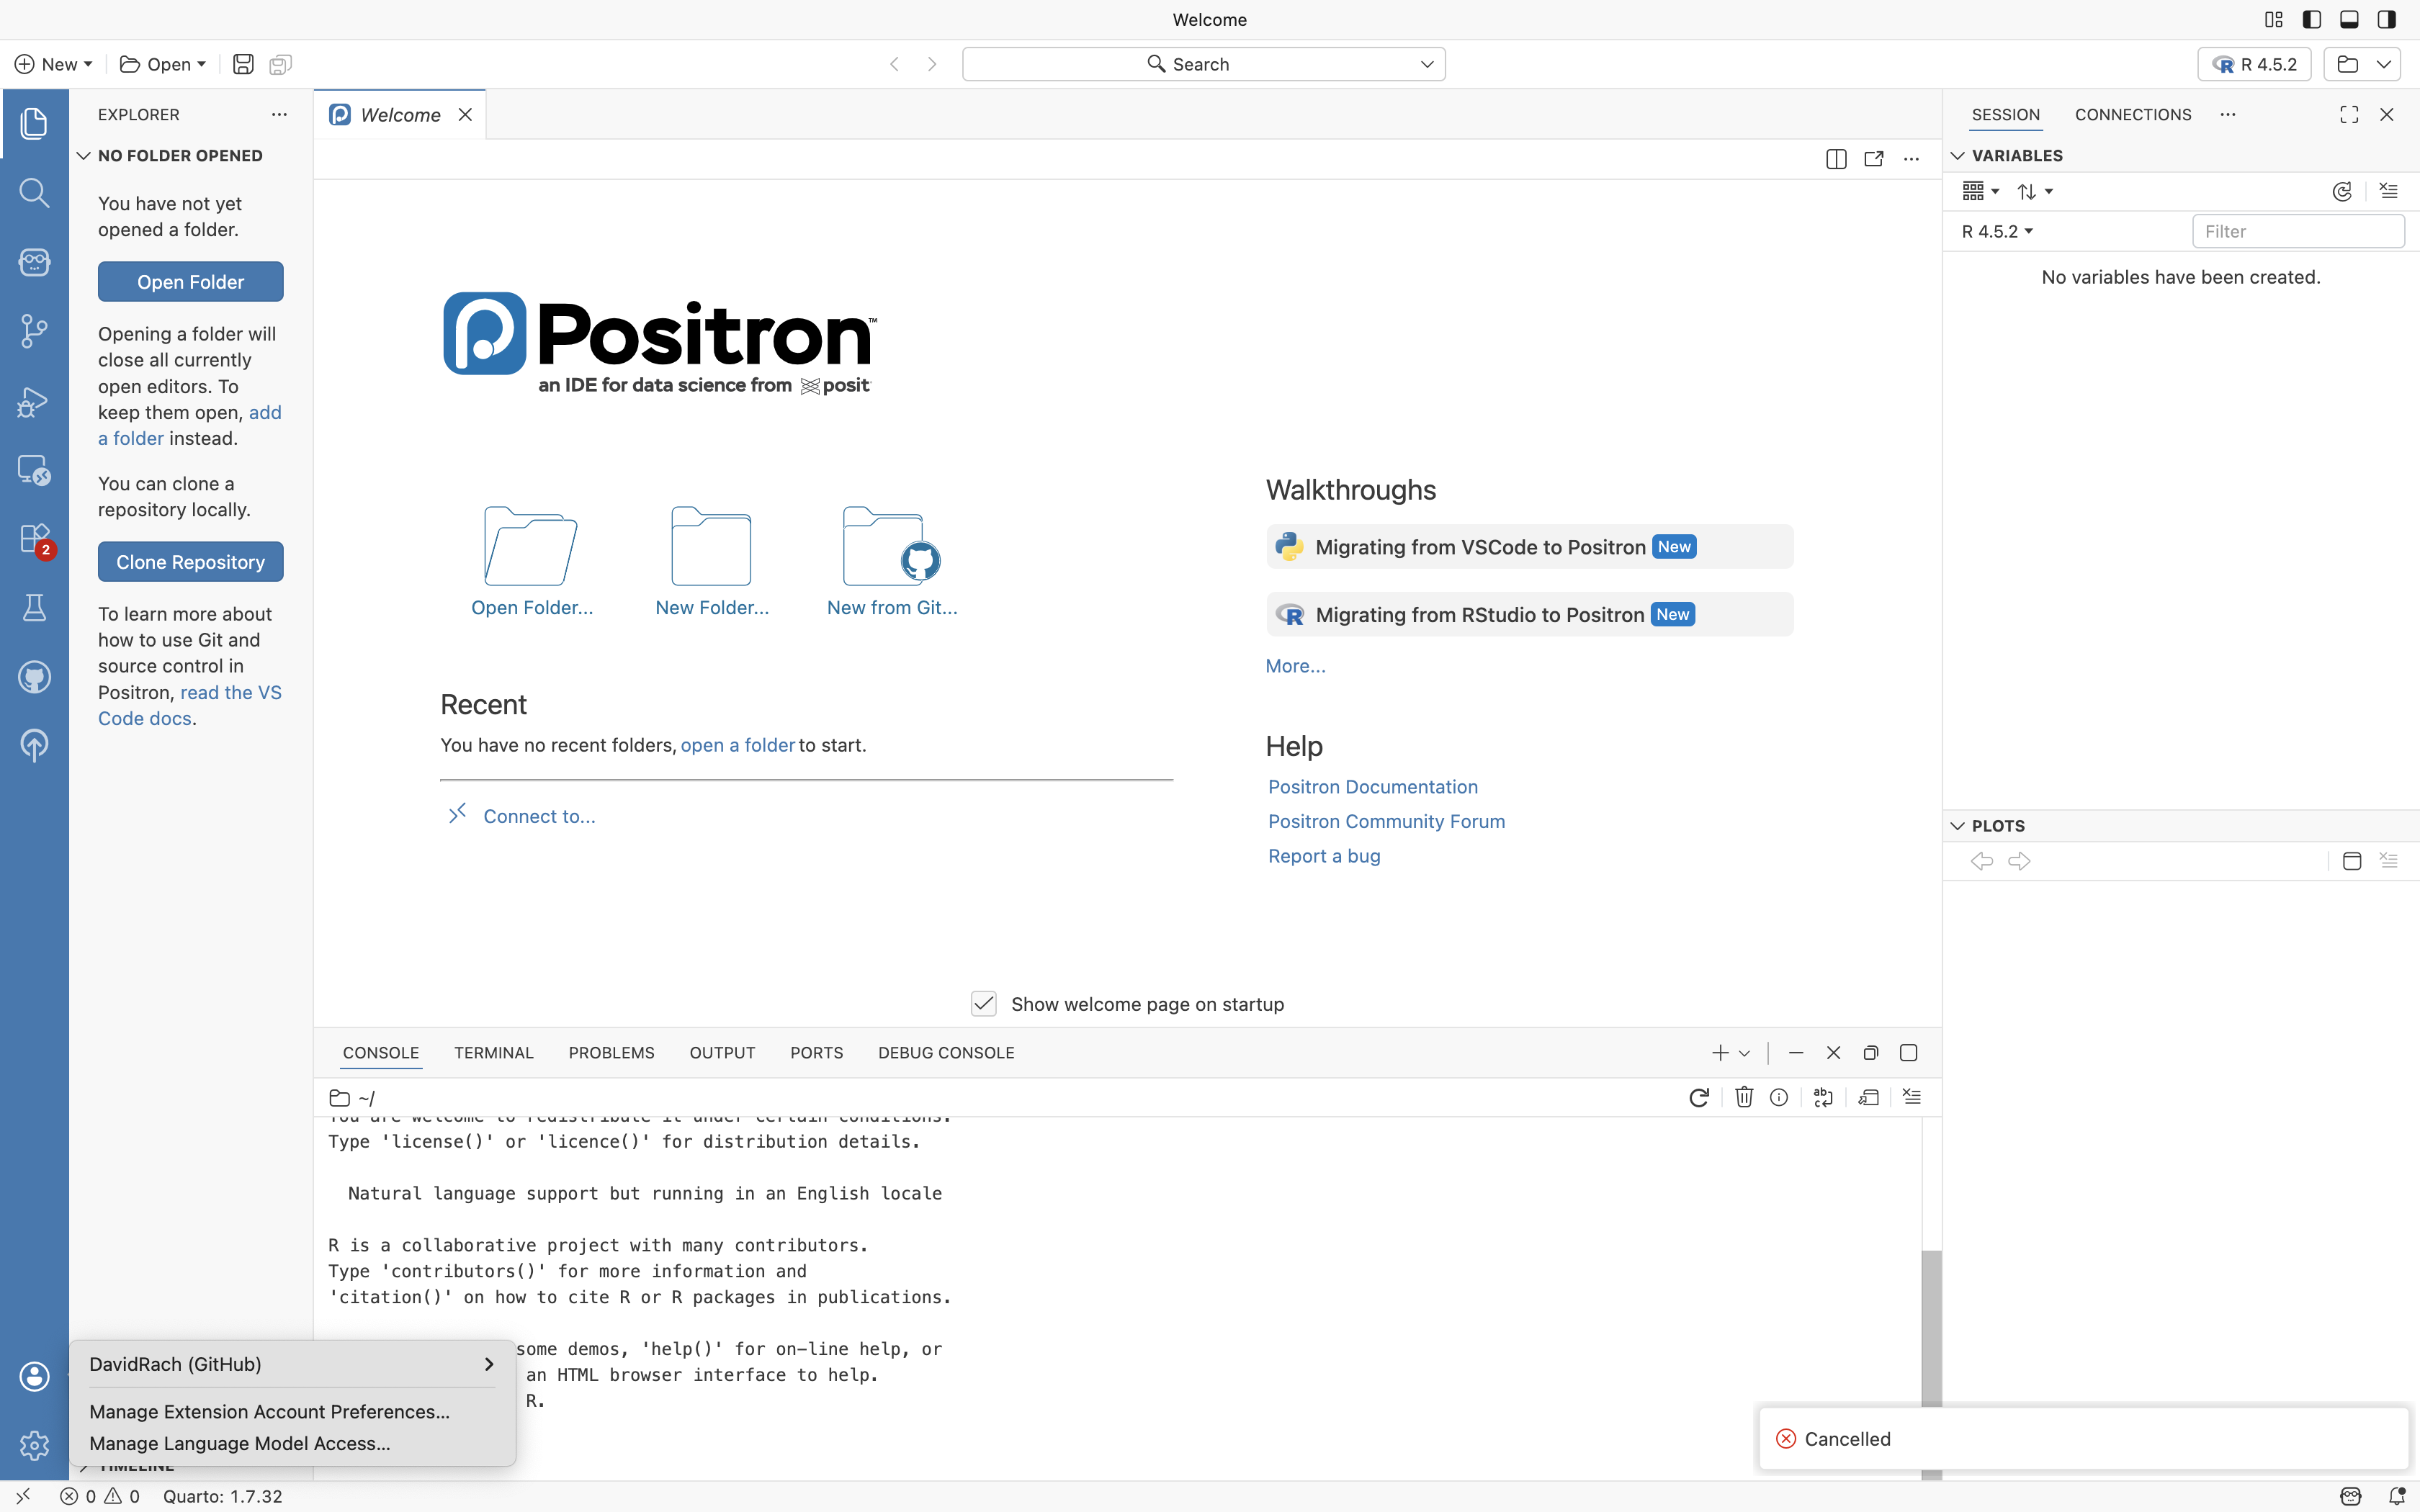The height and width of the screenshot is (1512, 2420).
Task: Uncheck Show welcome page on startup
Action: [x=983, y=1004]
